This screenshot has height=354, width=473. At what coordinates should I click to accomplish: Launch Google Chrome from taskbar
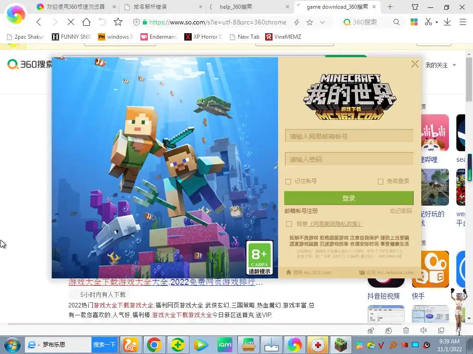click(x=154, y=345)
